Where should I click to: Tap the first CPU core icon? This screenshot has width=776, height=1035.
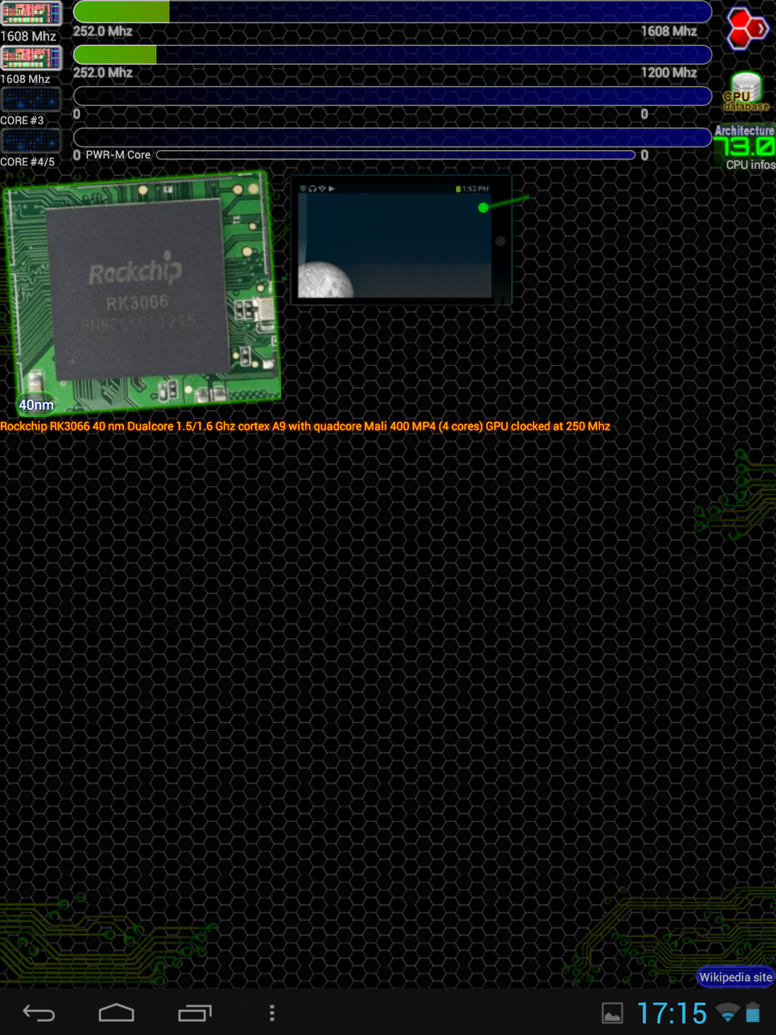point(31,14)
